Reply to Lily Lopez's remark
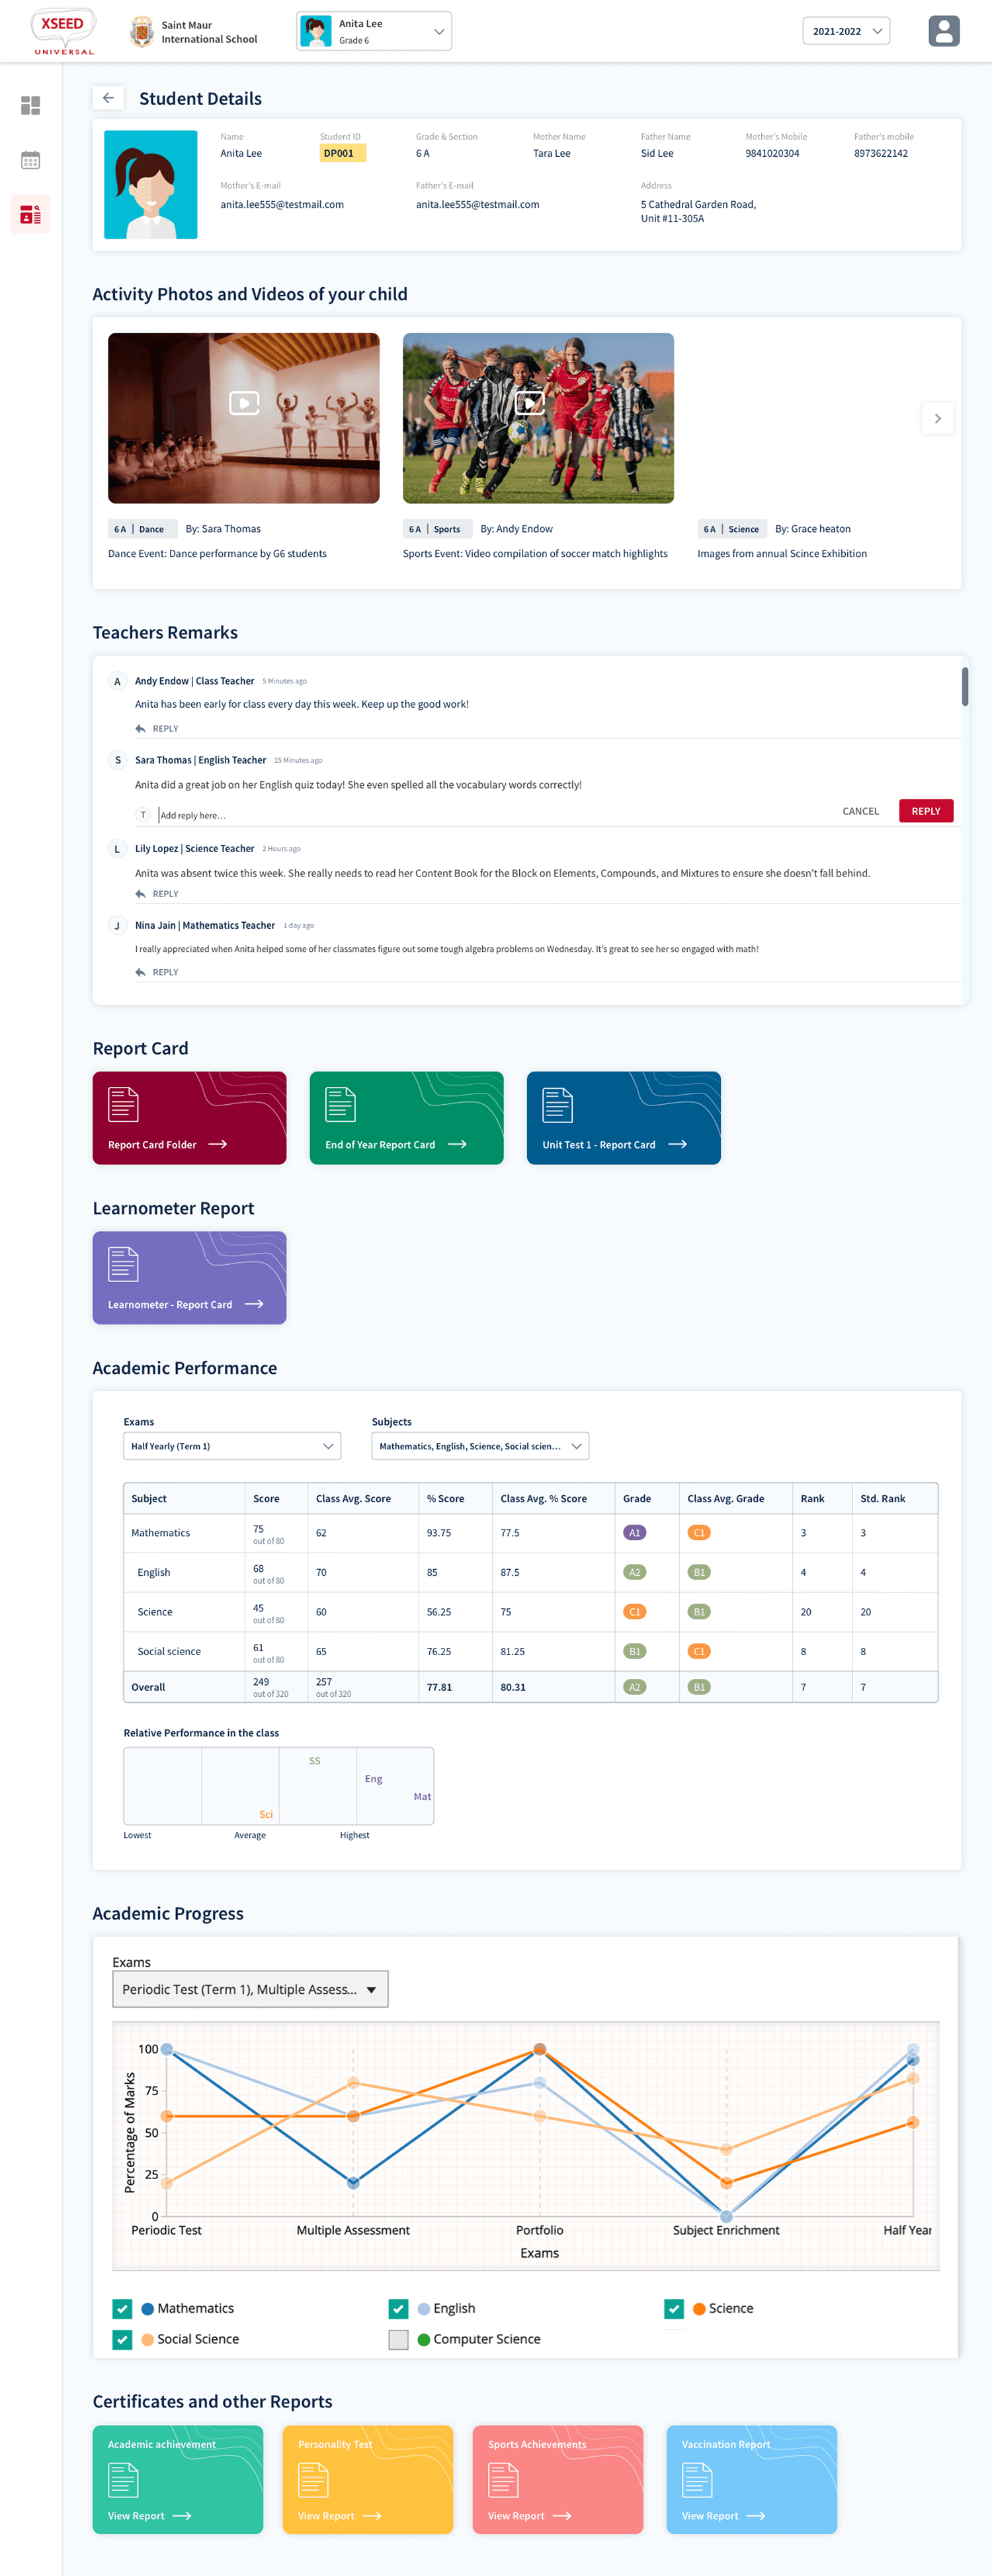The width and height of the screenshot is (992, 2576). coord(157,894)
